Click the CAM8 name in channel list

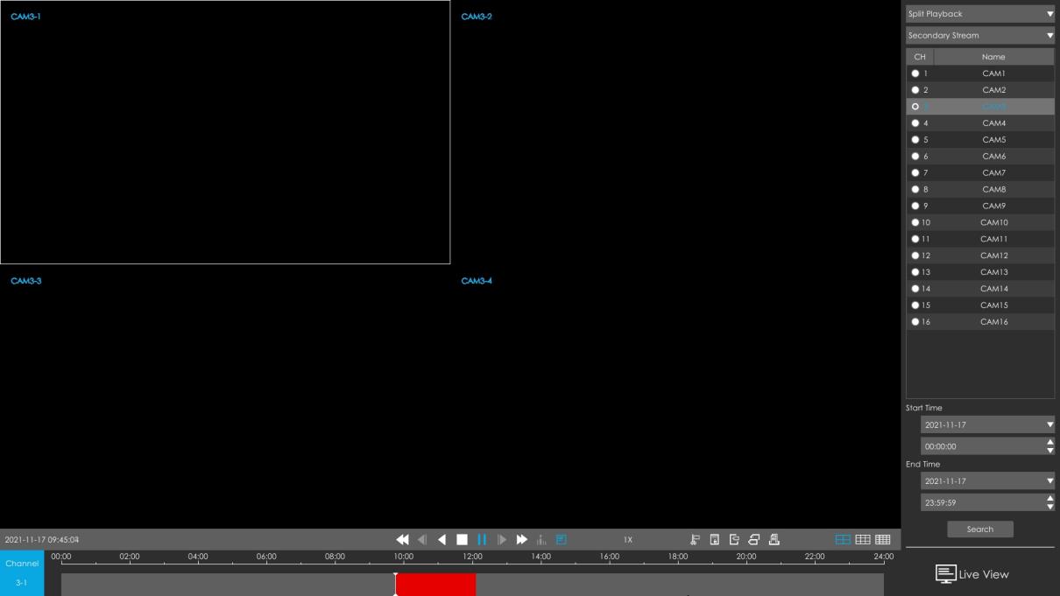click(993, 189)
